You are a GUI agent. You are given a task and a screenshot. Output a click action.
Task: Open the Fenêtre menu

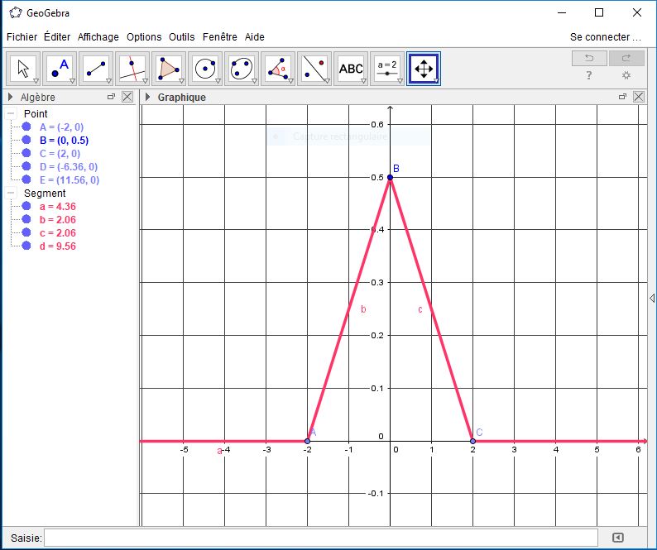[219, 37]
